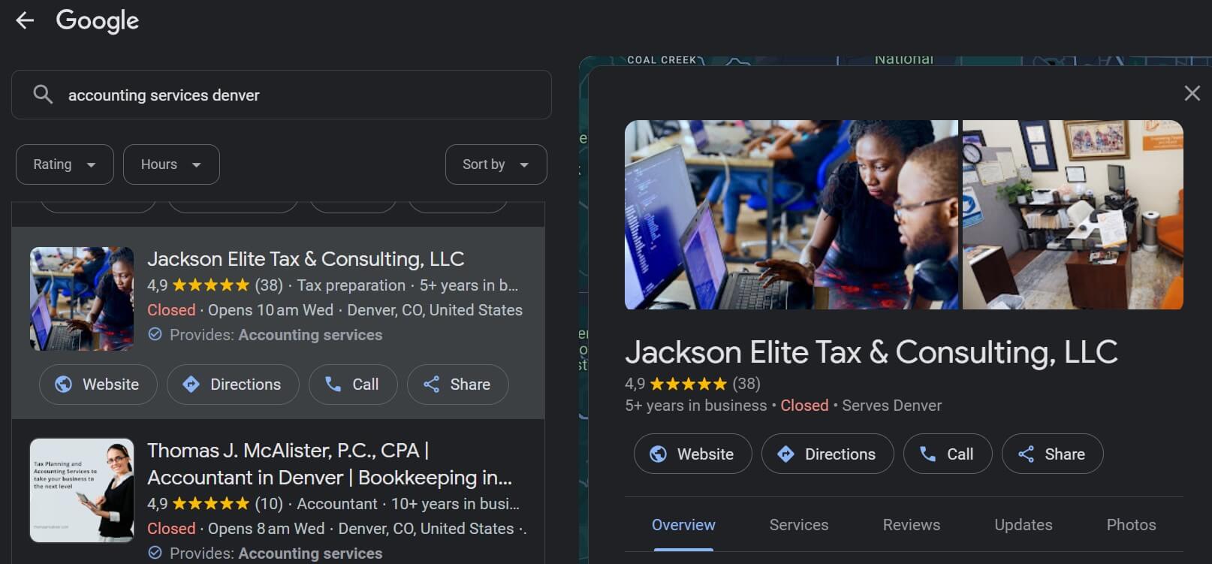Click Share button in the detail panel
The height and width of the screenshot is (564, 1212).
pos(1052,454)
